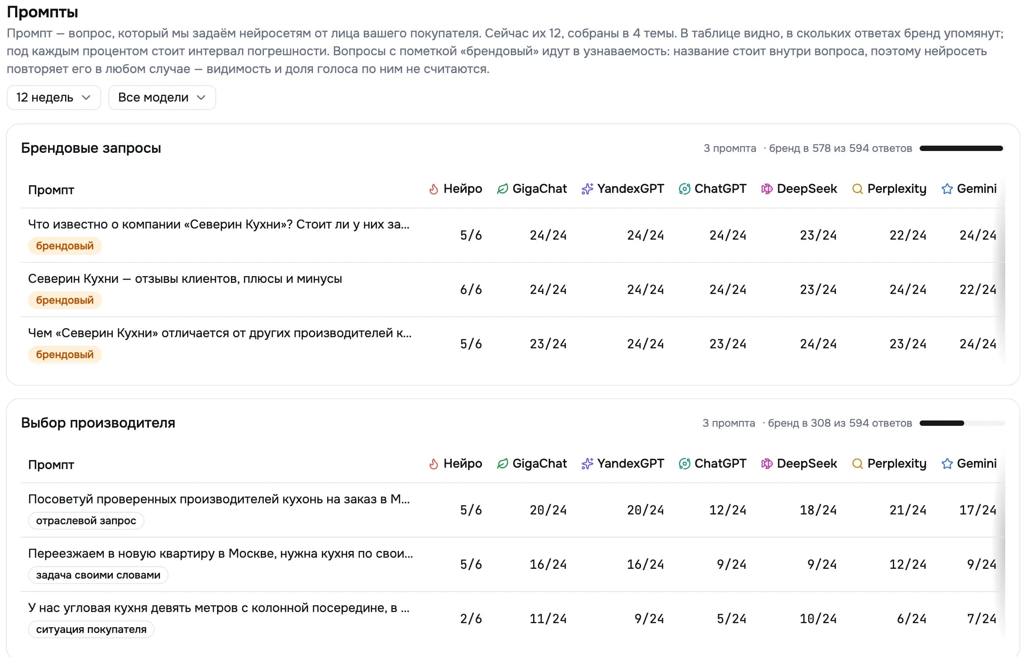Click the Выбор производителя progress bar
Screen dimensions: 1032x657
pos(962,423)
